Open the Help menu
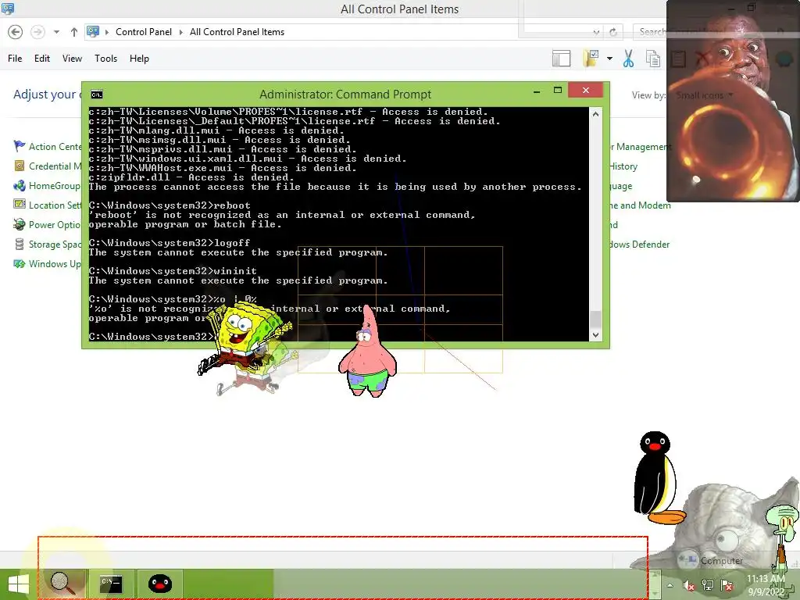This screenshot has height=600, width=800. click(x=139, y=58)
